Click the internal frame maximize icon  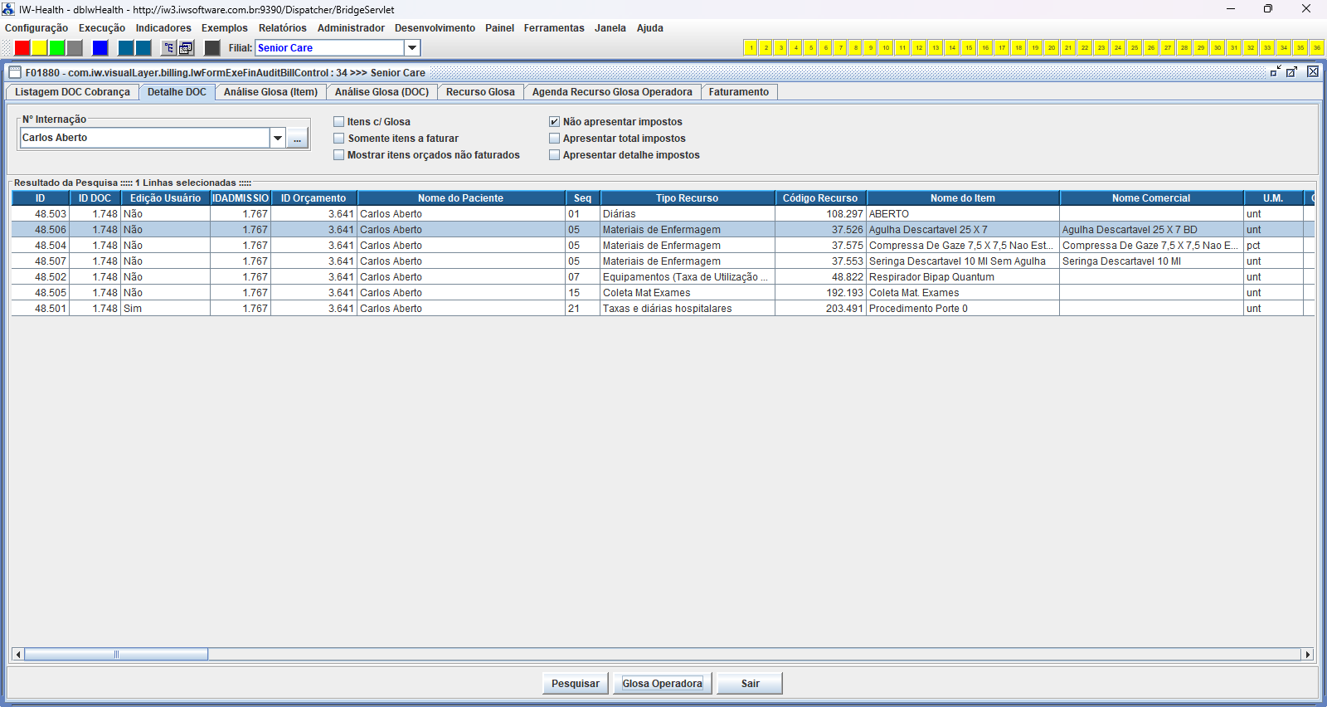tap(1292, 72)
